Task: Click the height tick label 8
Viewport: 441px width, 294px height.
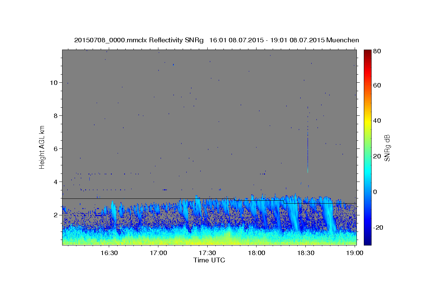Action: coord(56,116)
